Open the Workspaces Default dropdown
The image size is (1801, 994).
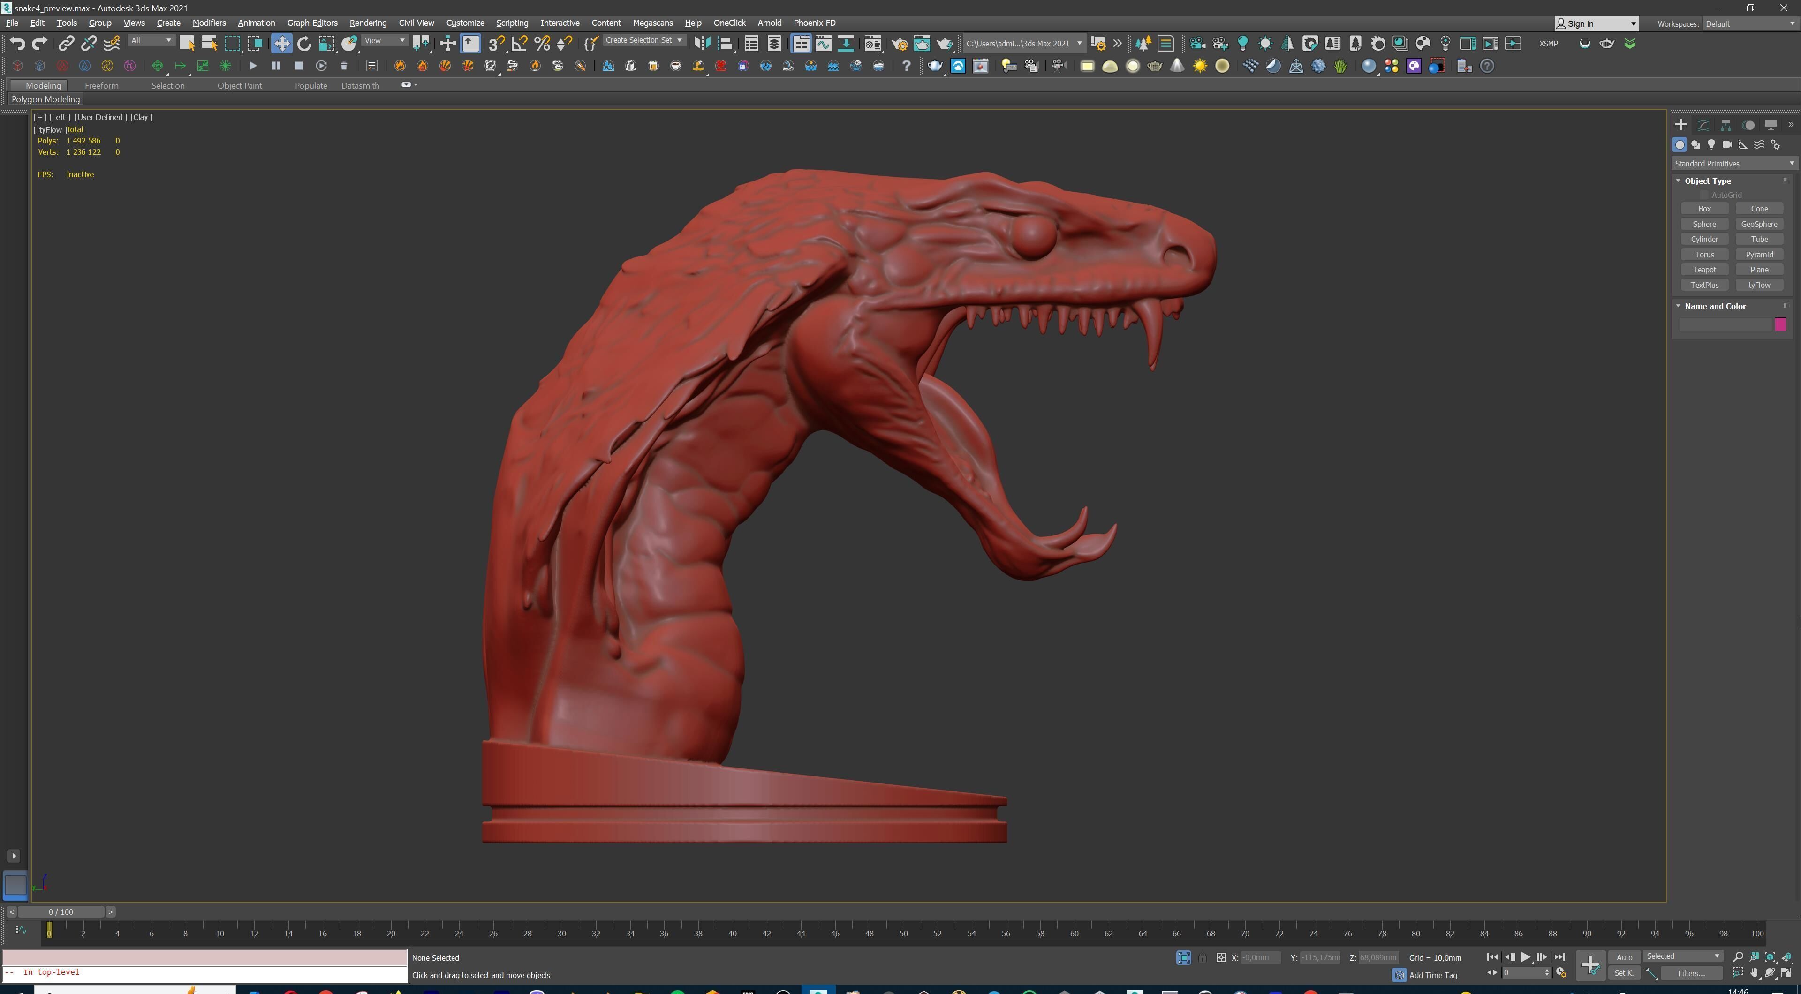[x=1750, y=24]
